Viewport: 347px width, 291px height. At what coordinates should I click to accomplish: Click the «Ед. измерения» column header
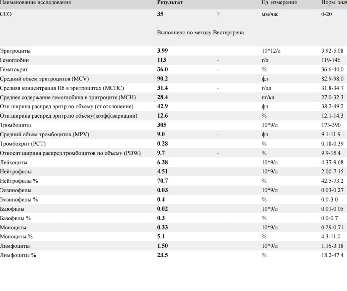point(279,2)
